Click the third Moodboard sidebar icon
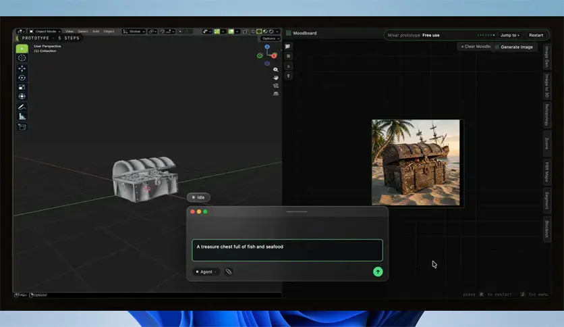 point(288,66)
